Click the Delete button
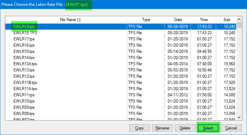Viewport: 247px width, 135px height. (185, 128)
